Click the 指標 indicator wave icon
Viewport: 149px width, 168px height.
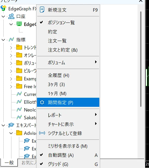[x=11, y=39]
